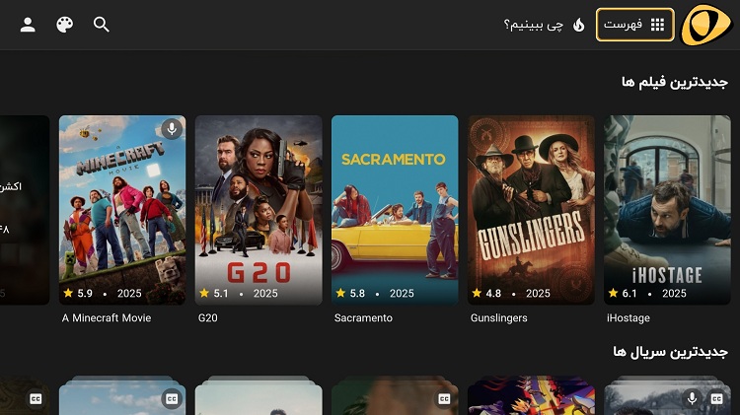This screenshot has height=415, width=740.
Task: Click the iHostage title text
Action: click(x=629, y=318)
